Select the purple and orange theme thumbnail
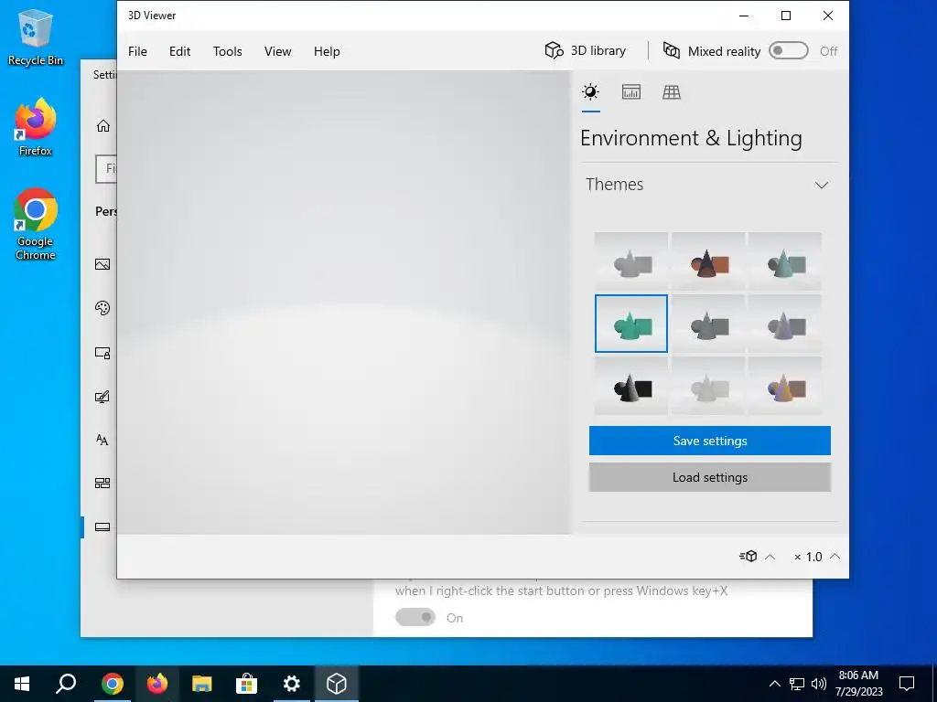 pyautogui.click(x=785, y=386)
